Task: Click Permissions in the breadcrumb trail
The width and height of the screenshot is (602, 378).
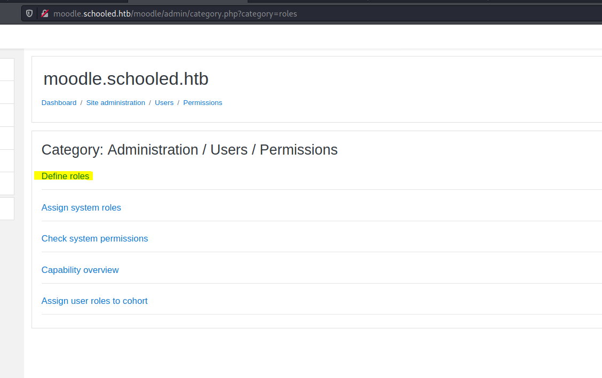Action: pos(202,102)
